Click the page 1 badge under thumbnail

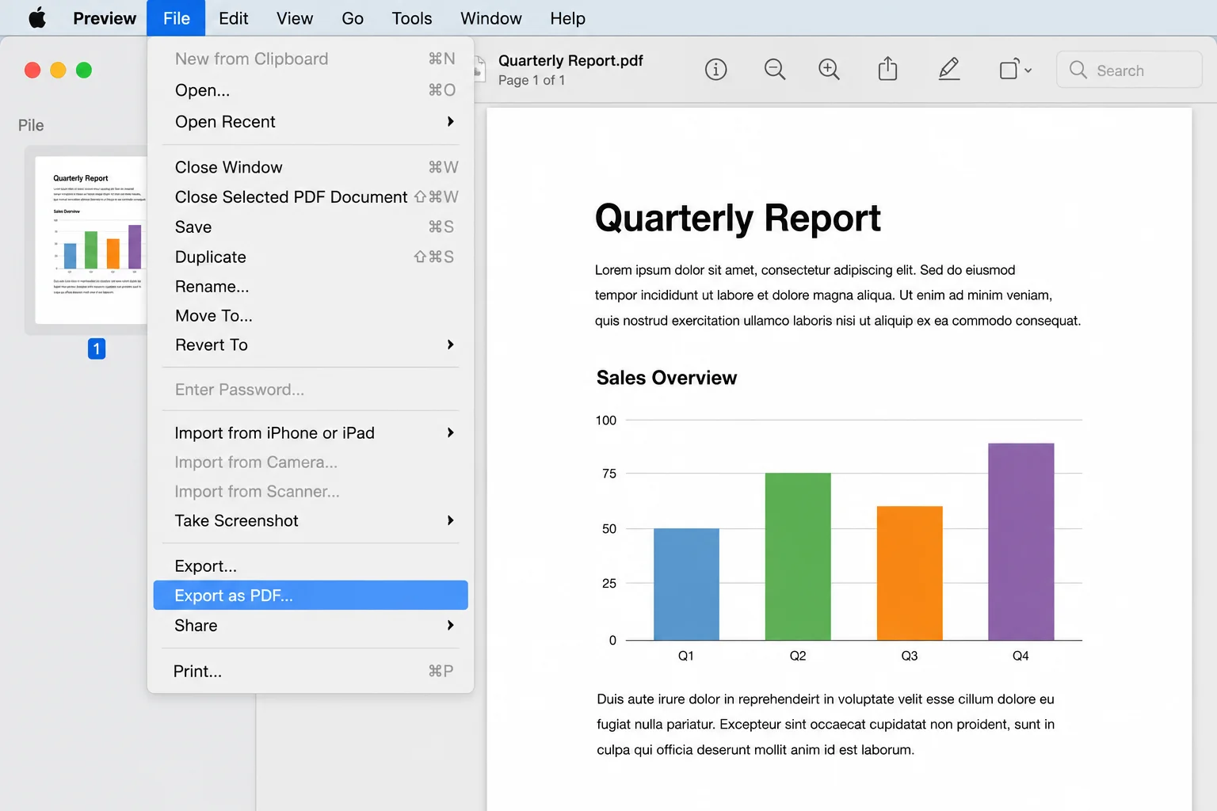click(97, 348)
